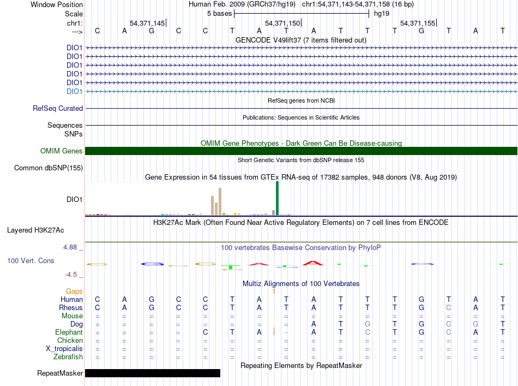Image resolution: width=518 pixels, height=386 pixels.
Task: Click the 54,371,155 position marker
Action: (418, 23)
